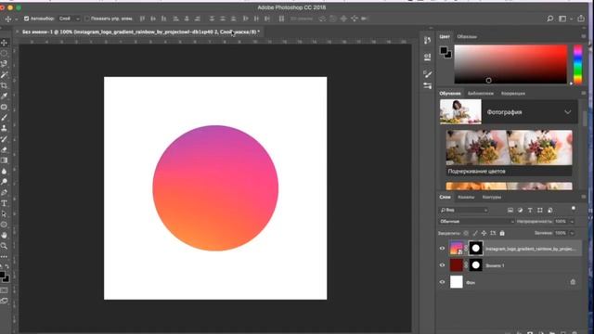The image size is (594, 334).
Task: Enable the filter for pixel layers
Action: (510, 211)
